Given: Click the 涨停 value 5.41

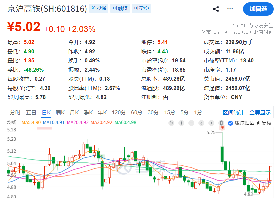Looking at the screenshot, I should [163, 42].
